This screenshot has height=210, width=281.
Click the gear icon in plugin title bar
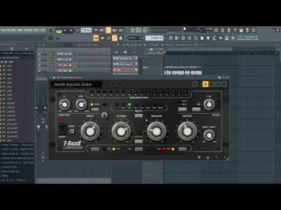pyautogui.click(x=54, y=78)
